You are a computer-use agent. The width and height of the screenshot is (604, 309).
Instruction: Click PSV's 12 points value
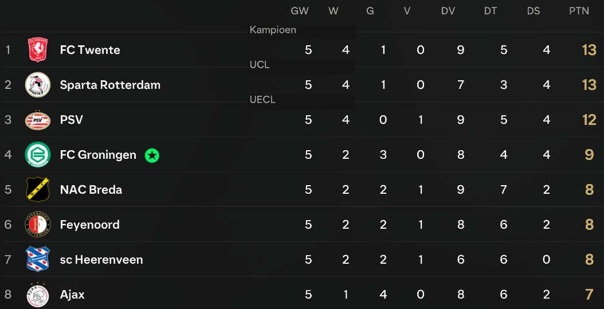(589, 120)
